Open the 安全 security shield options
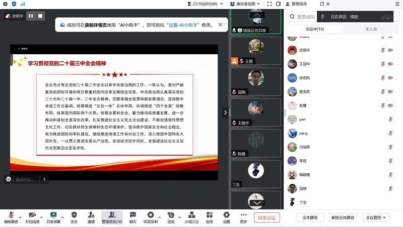This screenshot has width=403, height=228. [74, 217]
